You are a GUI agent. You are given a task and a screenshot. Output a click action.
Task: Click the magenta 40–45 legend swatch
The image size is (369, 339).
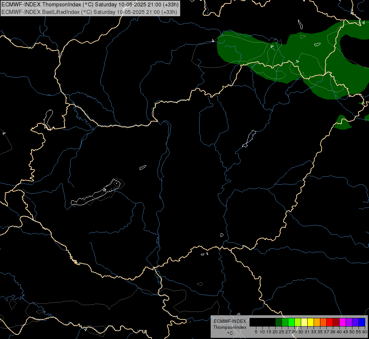coord(343,322)
